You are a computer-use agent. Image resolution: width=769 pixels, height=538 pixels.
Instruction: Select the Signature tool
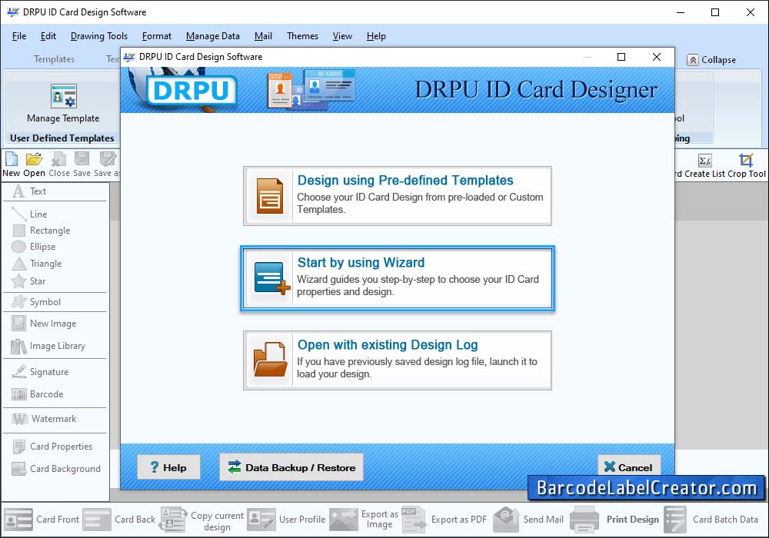tap(48, 372)
